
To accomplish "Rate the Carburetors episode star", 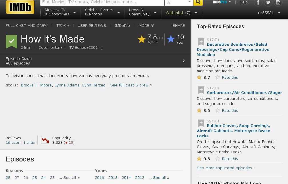I will (x=218, y=110).
